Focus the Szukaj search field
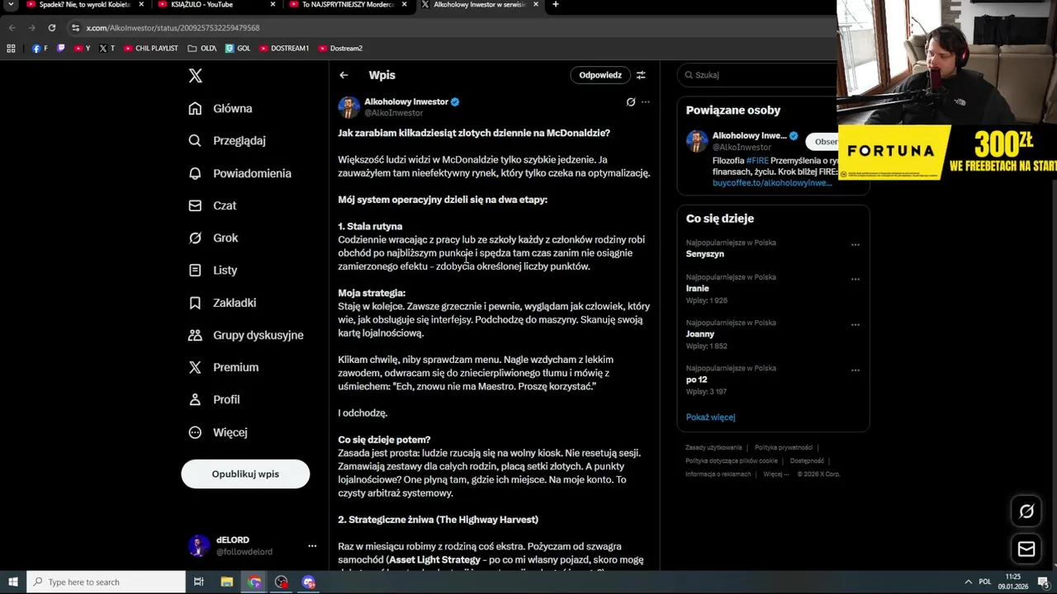 [757, 75]
